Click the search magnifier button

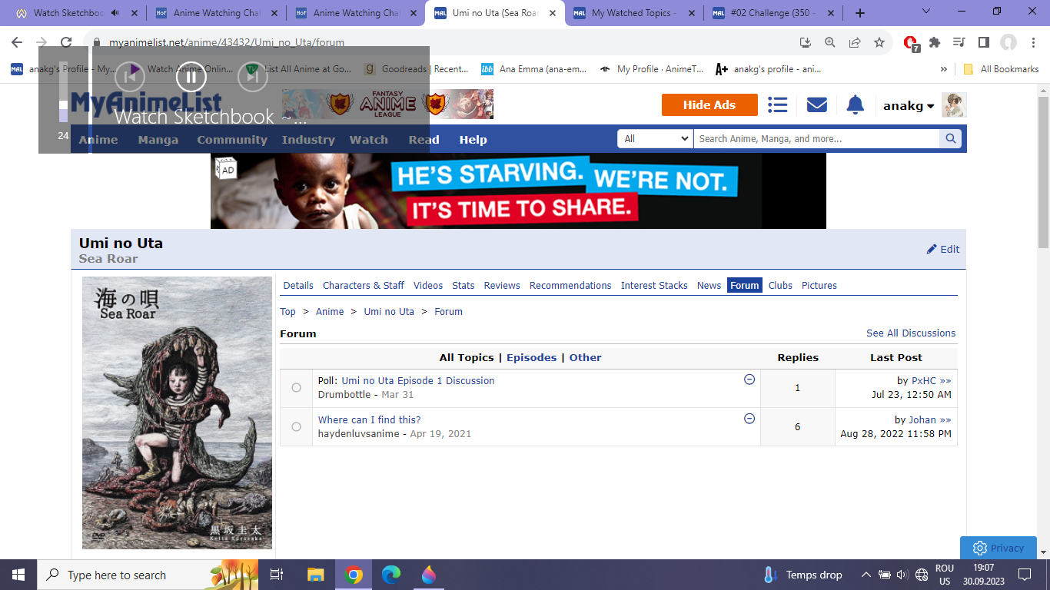tap(950, 139)
